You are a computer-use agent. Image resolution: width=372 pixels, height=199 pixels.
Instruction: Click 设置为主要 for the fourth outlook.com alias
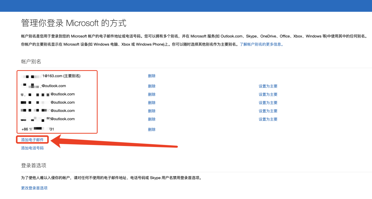(268, 111)
